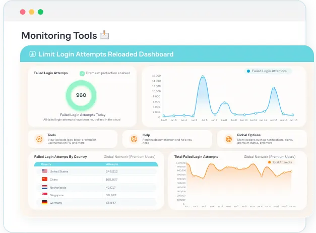Image resolution: width=316 pixels, height=233 pixels.
Task: Click the Failed Login Attemps By Country title
Action: (x=60, y=157)
